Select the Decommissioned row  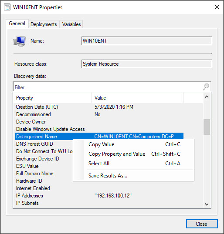coord(99,114)
